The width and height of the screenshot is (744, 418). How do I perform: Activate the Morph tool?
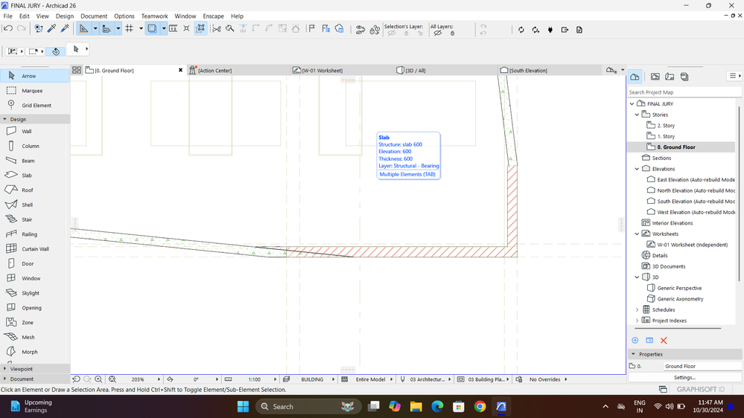tap(30, 352)
